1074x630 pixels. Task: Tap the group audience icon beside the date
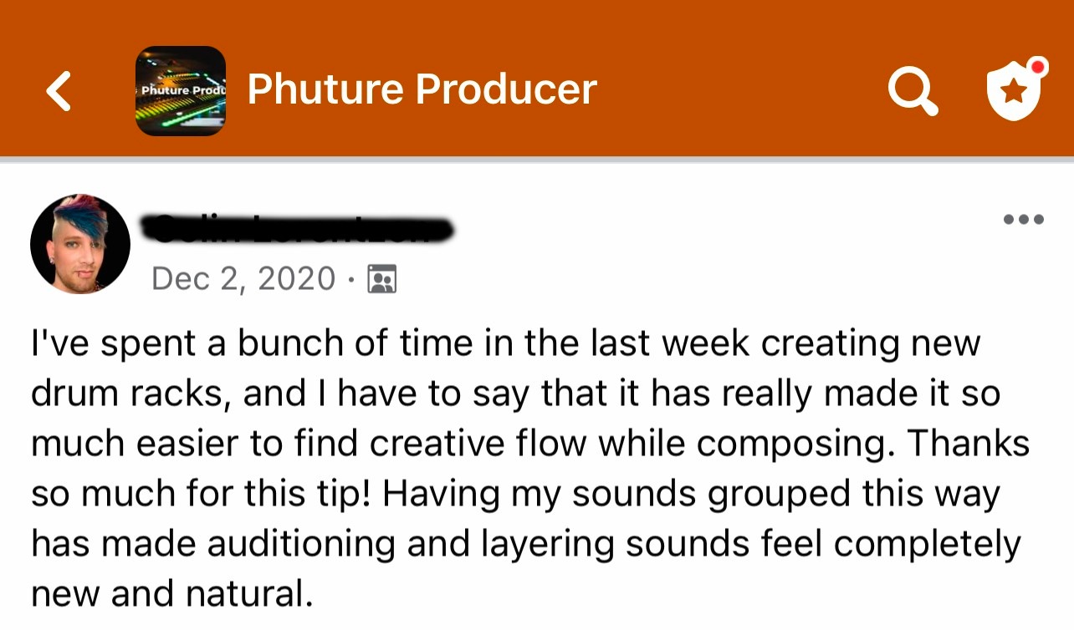(382, 279)
